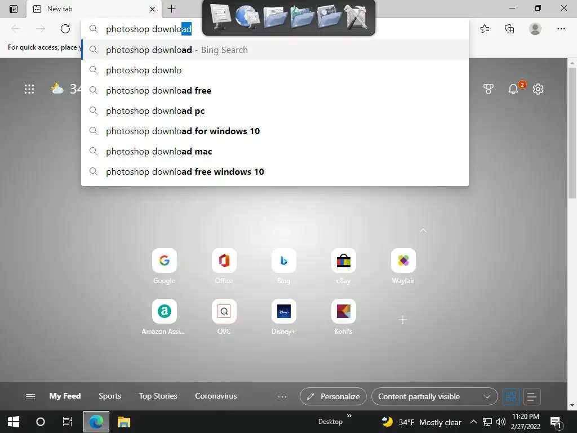Open the Office quick link tile
The width and height of the screenshot is (577, 433).
[224, 260]
